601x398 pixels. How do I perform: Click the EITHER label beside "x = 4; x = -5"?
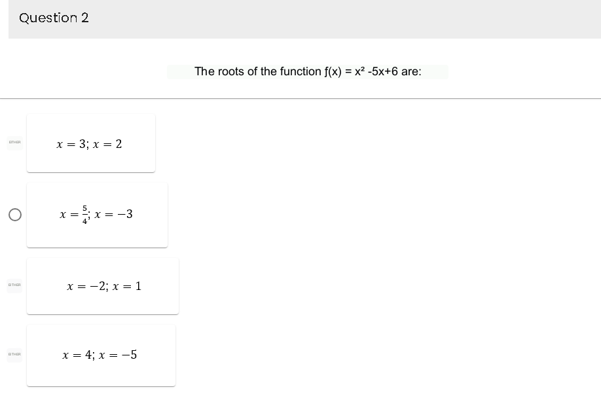coord(13,354)
